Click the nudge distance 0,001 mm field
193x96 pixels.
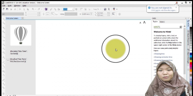point(86,14)
